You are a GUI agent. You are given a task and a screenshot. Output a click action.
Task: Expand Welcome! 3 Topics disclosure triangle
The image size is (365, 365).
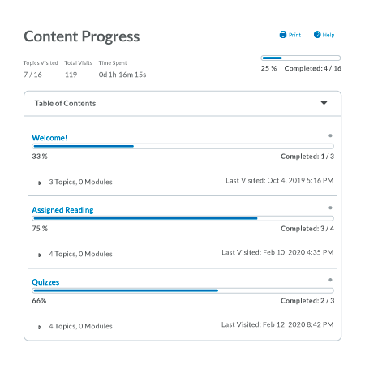click(x=40, y=183)
